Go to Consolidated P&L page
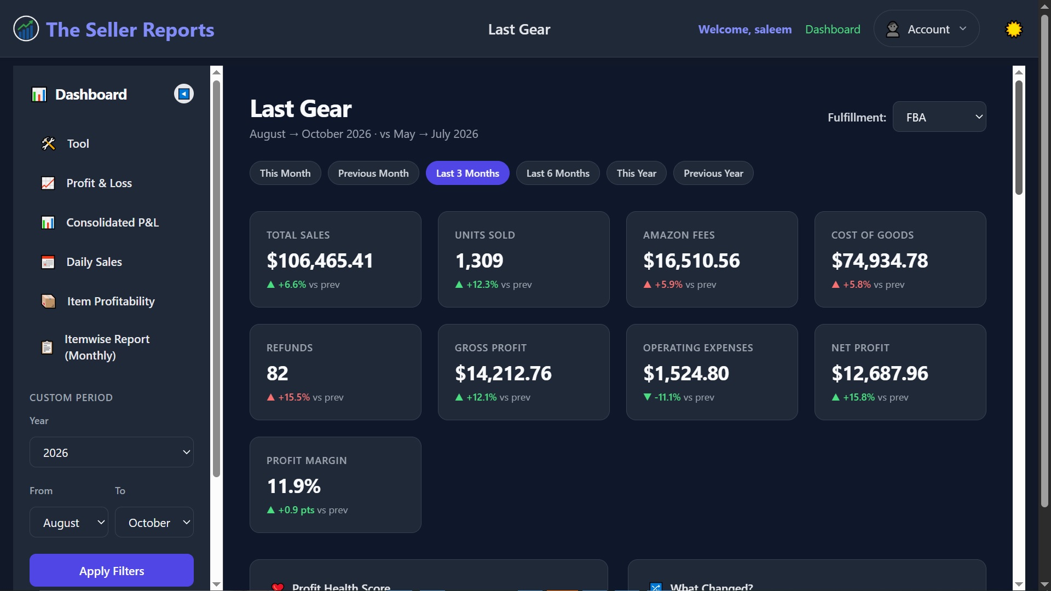Screen dimensions: 1051x591 click(x=112, y=223)
